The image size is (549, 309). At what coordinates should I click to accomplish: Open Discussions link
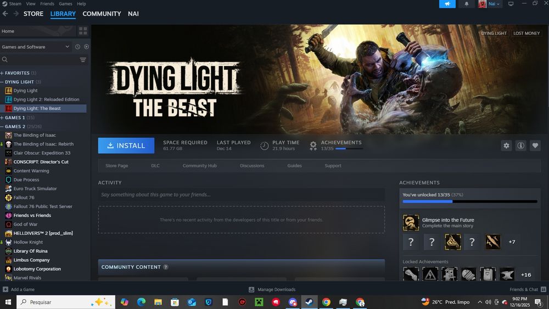click(x=252, y=166)
